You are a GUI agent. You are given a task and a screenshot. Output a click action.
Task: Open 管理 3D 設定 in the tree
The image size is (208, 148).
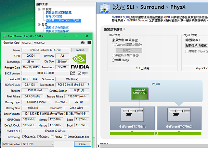click(x=54, y=17)
